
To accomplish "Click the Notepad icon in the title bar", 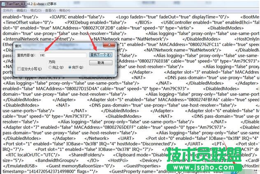I will (3, 3).
